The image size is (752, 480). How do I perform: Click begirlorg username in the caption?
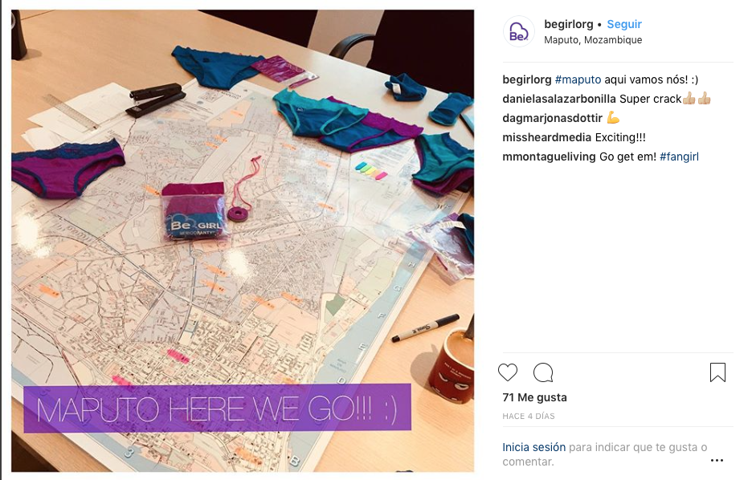point(526,79)
